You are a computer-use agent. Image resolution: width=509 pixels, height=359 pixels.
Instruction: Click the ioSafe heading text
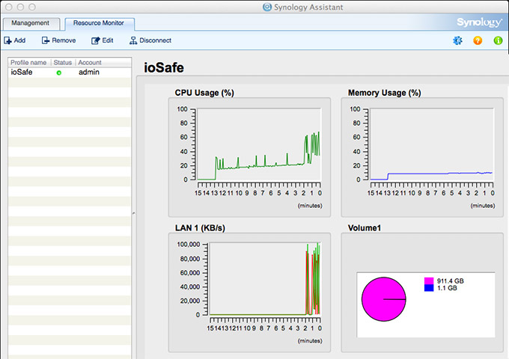pos(164,68)
